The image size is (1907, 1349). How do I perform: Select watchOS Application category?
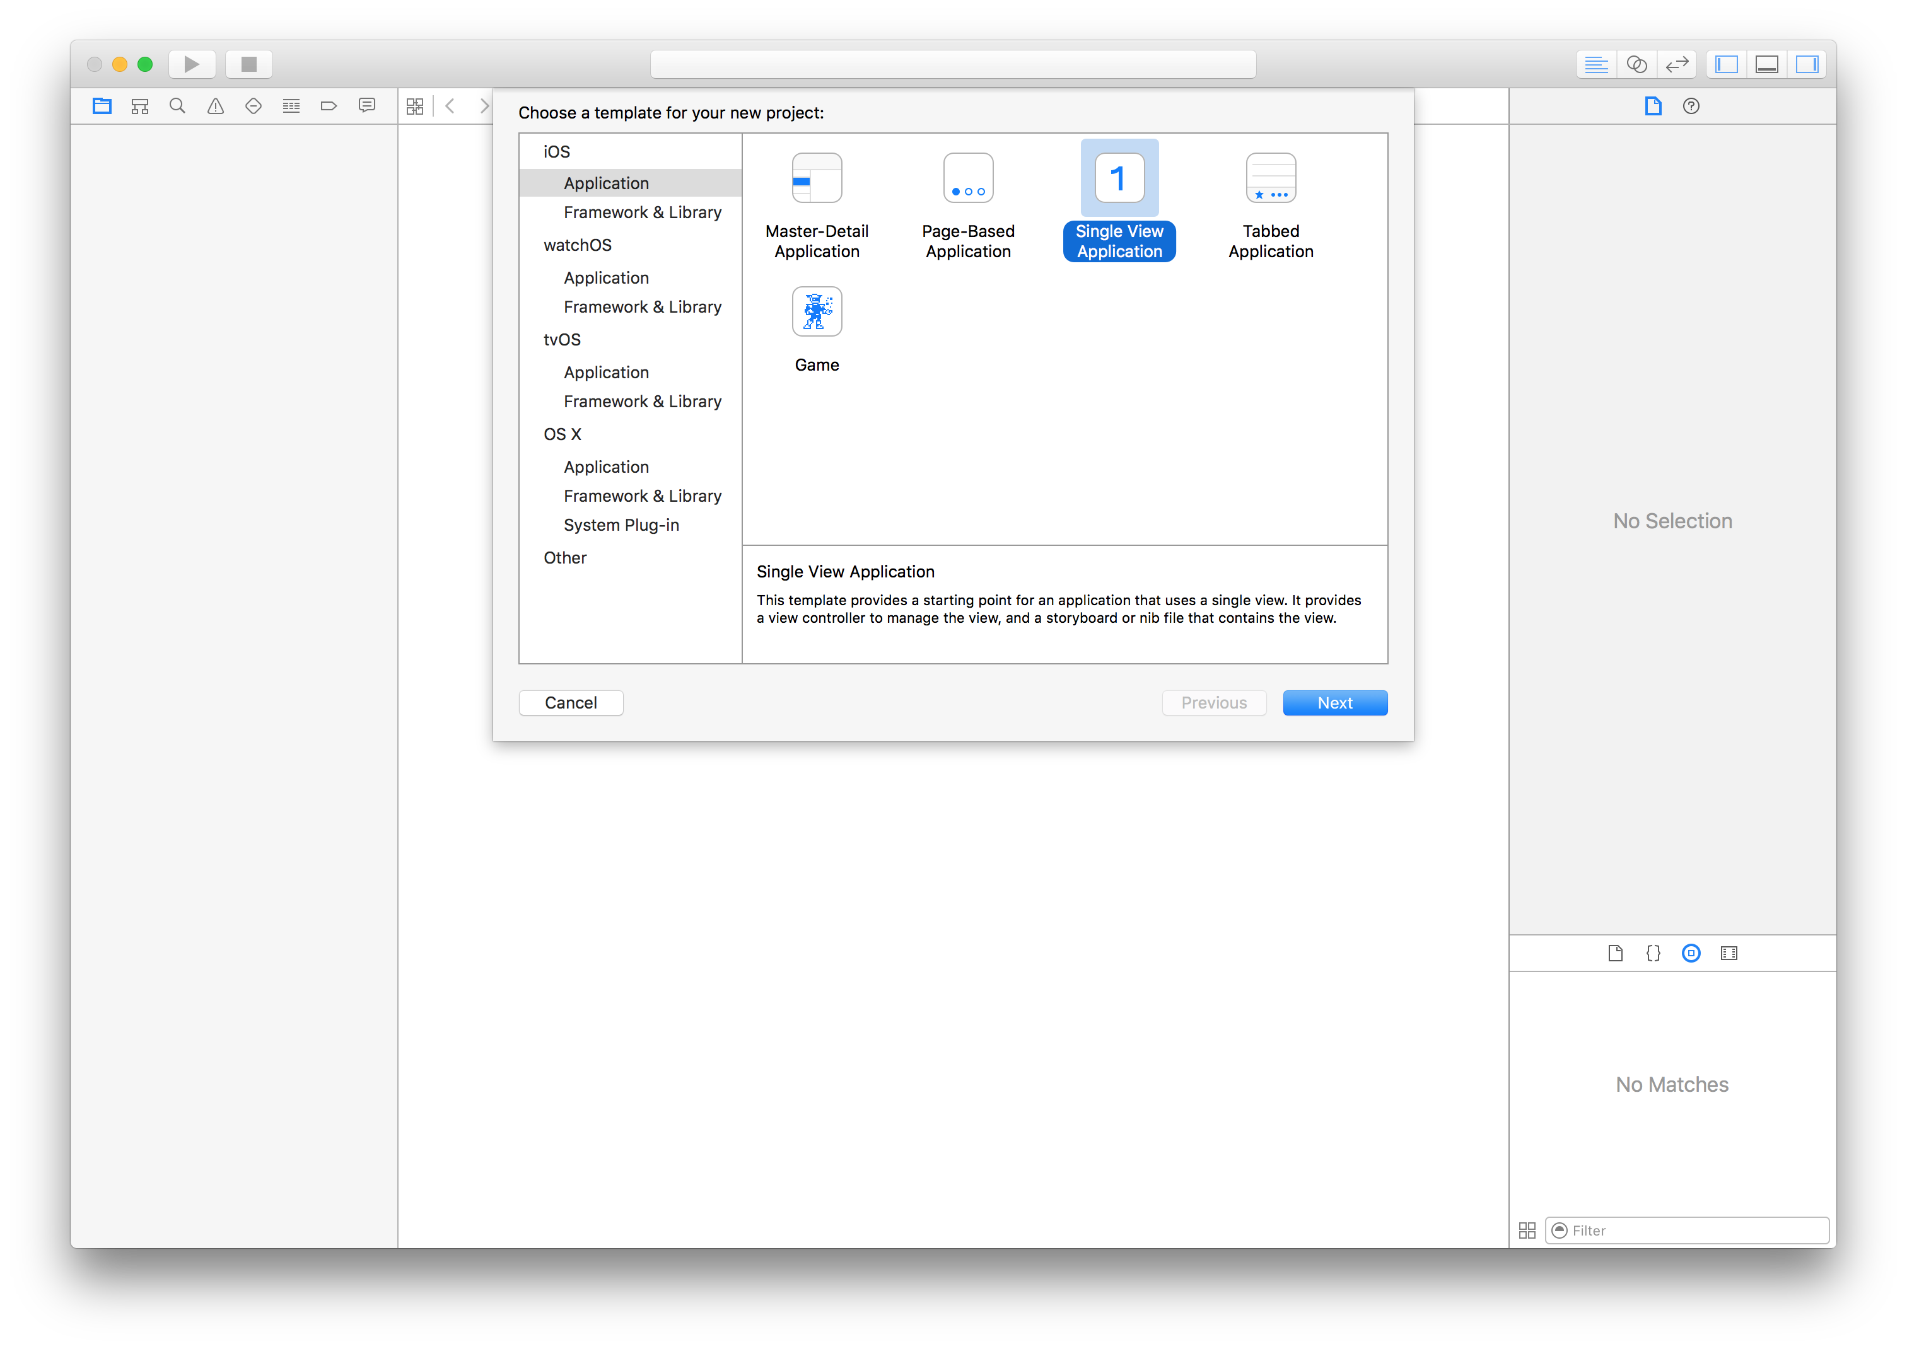point(606,278)
